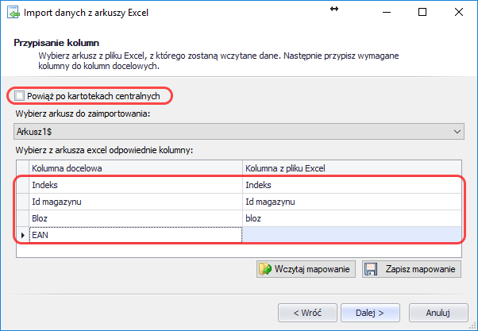Select the Indeks target column row
478x331 pixels.
coord(135,185)
